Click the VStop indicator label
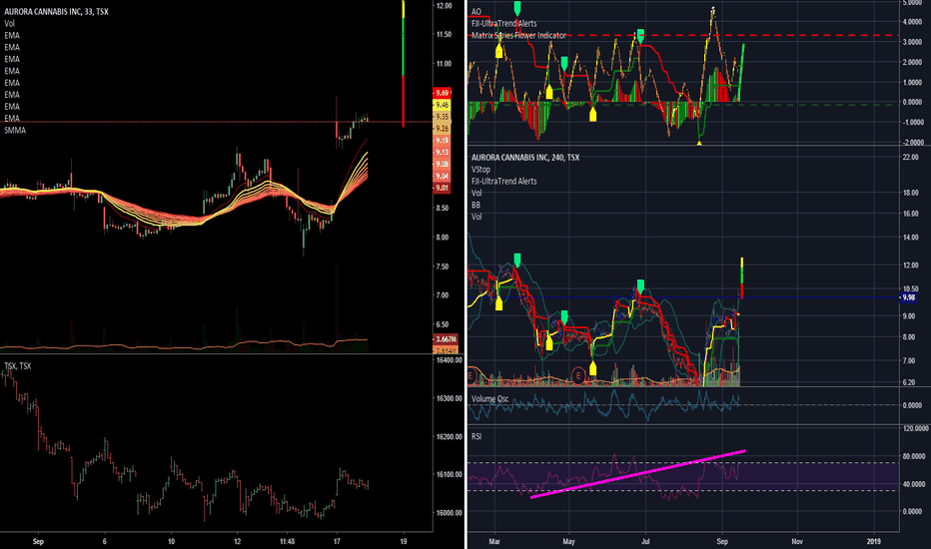This screenshot has width=931, height=549. coord(480,169)
